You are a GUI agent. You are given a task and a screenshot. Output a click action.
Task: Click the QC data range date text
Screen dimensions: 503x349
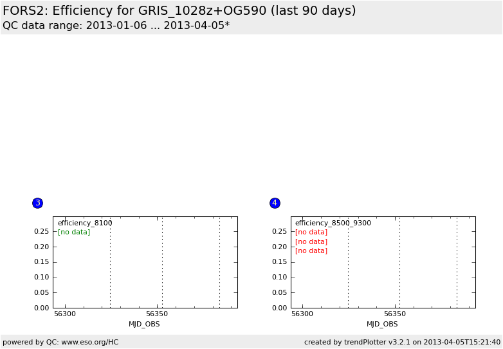pyautogui.click(x=116, y=25)
